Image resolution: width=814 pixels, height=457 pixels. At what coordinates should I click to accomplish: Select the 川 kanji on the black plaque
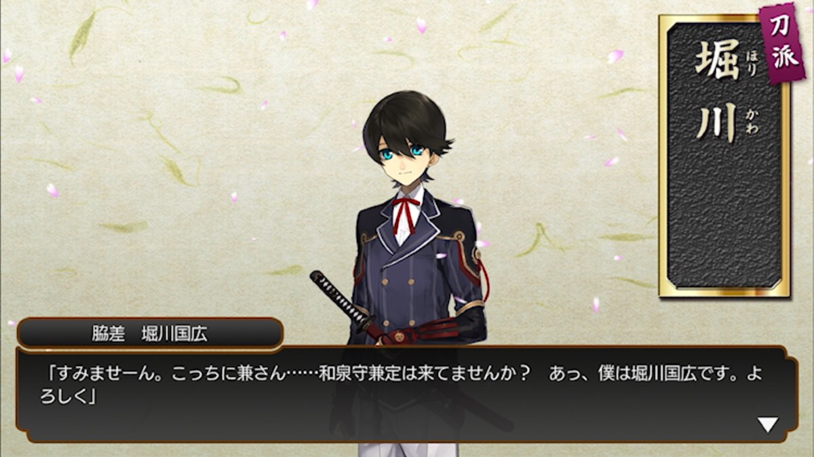pyautogui.click(x=717, y=123)
